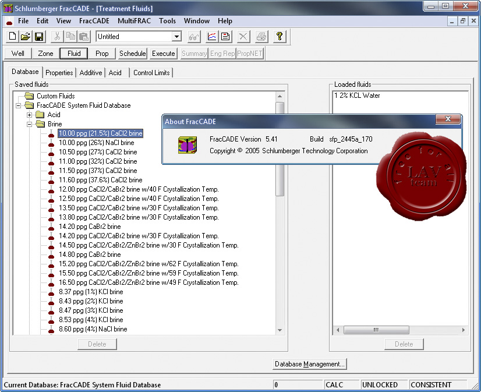The image size is (481, 392).
Task: Open the FracCADE menu
Action: [x=94, y=21]
